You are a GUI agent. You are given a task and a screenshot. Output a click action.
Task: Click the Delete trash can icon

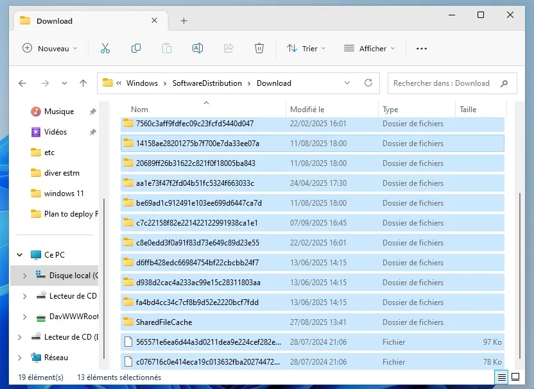click(x=259, y=48)
